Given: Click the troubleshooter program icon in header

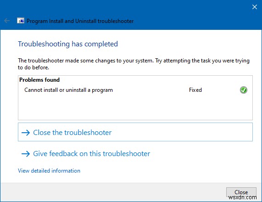Looking at the screenshot, I should pos(21,21).
